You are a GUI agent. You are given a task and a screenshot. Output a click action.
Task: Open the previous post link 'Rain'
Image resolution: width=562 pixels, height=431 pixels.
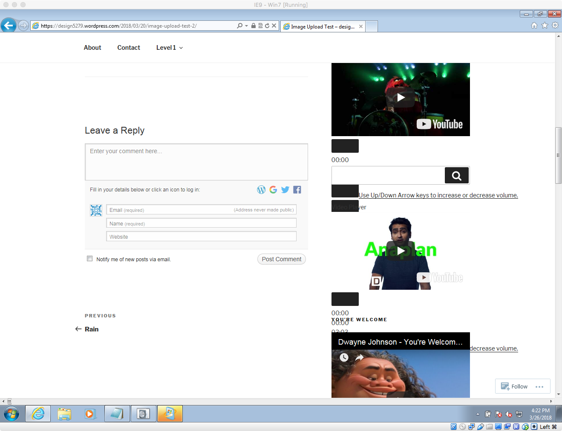pos(92,329)
